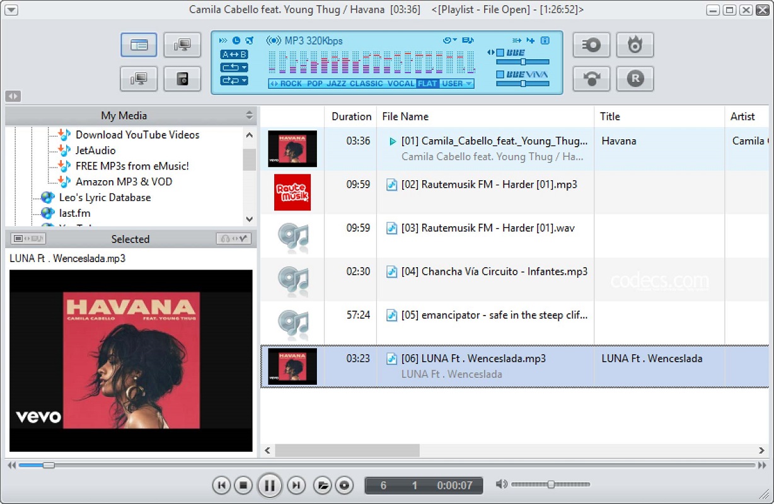Pause playback with the pause button
Image resolution: width=774 pixels, height=504 pixels.
[x=269, y=485]
